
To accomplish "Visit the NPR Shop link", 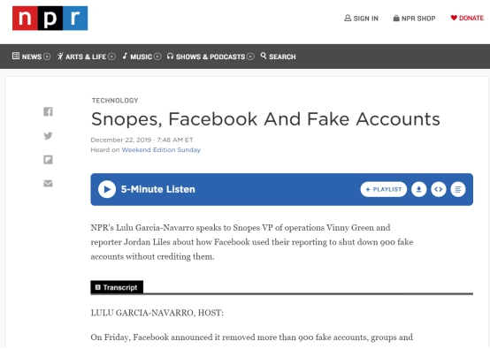I will pyautogui.click(x=414, y=18).
